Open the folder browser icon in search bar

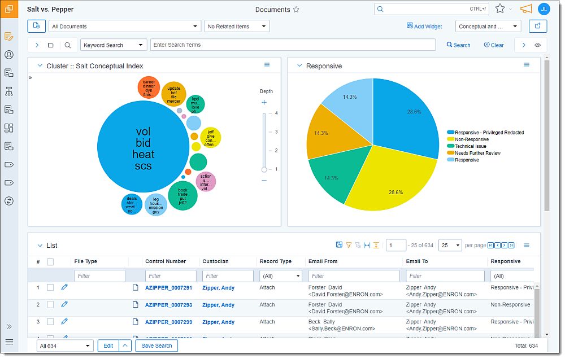coord(51,45)
